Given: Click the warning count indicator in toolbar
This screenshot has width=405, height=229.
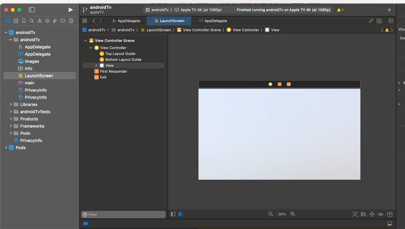Looking at the screenshot, I should pyautogui.click(x=340, y=10).
